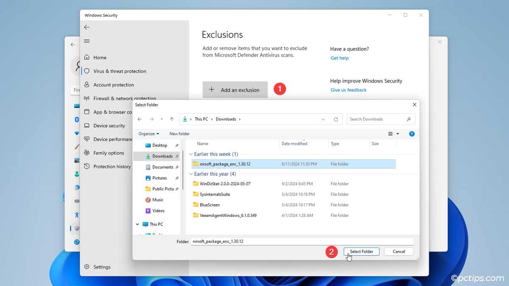Click the search magnifier in Search Downloads box
Screen dimensions: 509x286
(x=408, y=119)
